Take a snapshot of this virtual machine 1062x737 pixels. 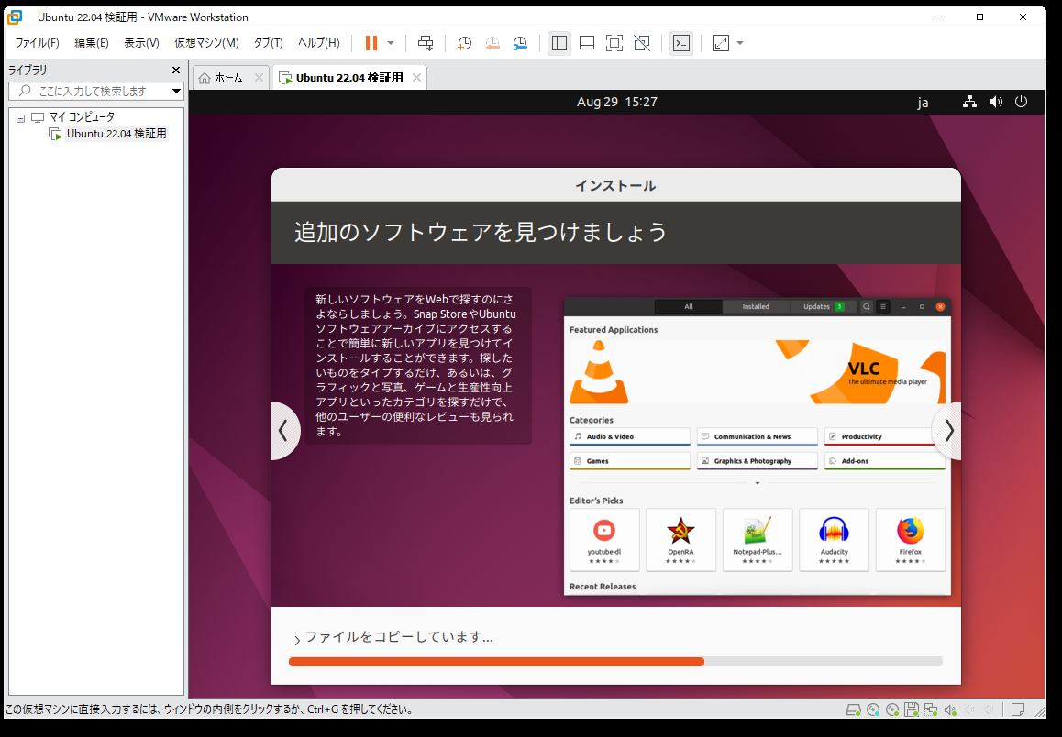click(465, 43)
